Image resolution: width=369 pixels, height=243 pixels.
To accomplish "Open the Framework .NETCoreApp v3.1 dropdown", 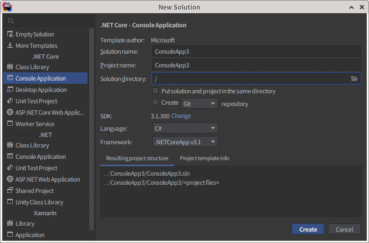I will [x=185, y=142].
